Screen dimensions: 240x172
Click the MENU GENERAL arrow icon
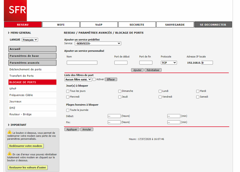(x=9, y=33)
